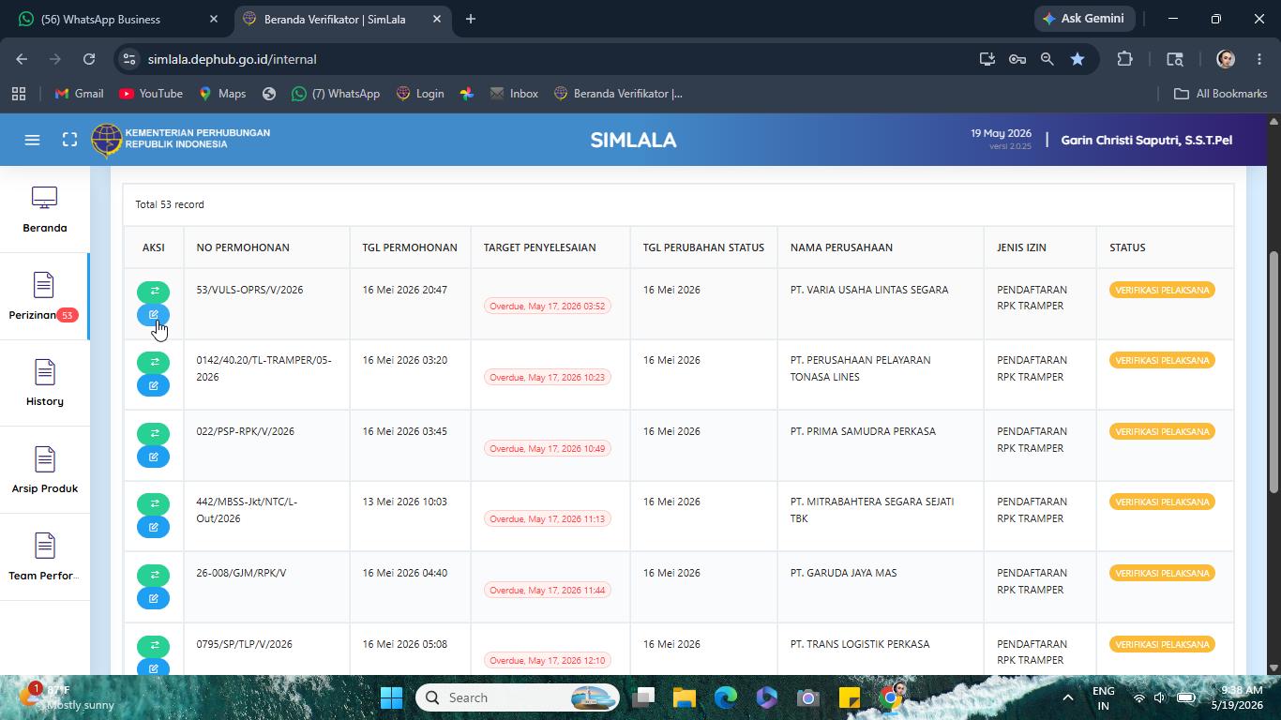The height and width of the screenshot is (720, 1281).
Task: Click blue edit icon for PT. Prima Samudra Perkasa
Action: (x=153, y=457)
